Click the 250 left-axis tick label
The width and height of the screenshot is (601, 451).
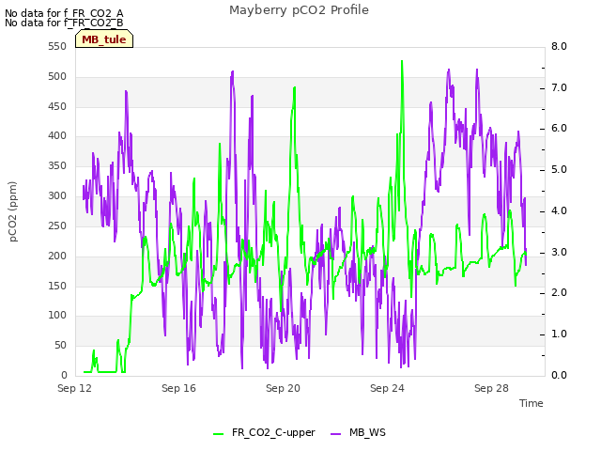[x=57, y=225]
